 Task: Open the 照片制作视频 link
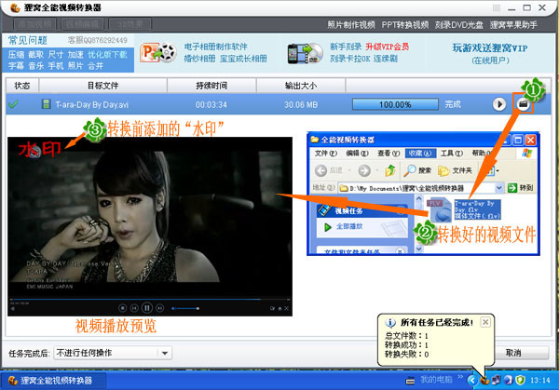pyautogui.click(x=351, y=24)
